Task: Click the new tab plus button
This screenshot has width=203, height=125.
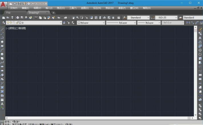Action: 53,13
